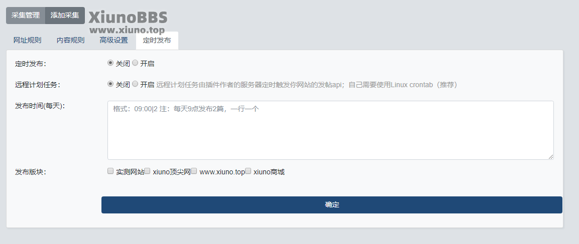Click the 发布版块 label
Viewport: 579px width, 244px height.
coord(30,172)
